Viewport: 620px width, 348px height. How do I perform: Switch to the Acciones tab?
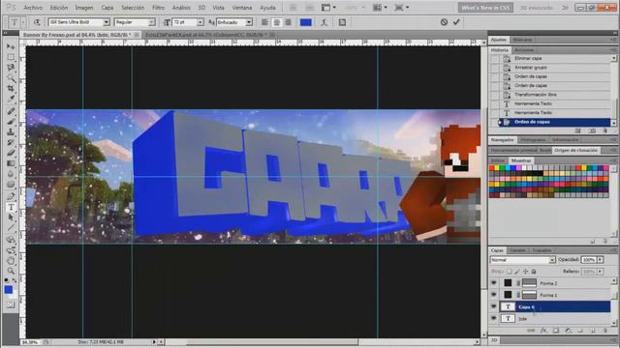point(524,50)
